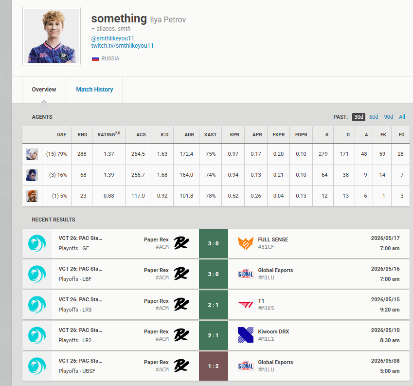Click the event icon in LR3 match row

click(37, 305)
